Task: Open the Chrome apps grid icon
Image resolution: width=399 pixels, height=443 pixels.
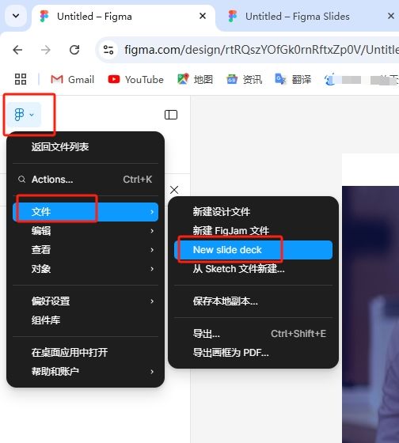Action: pos(21,79)
